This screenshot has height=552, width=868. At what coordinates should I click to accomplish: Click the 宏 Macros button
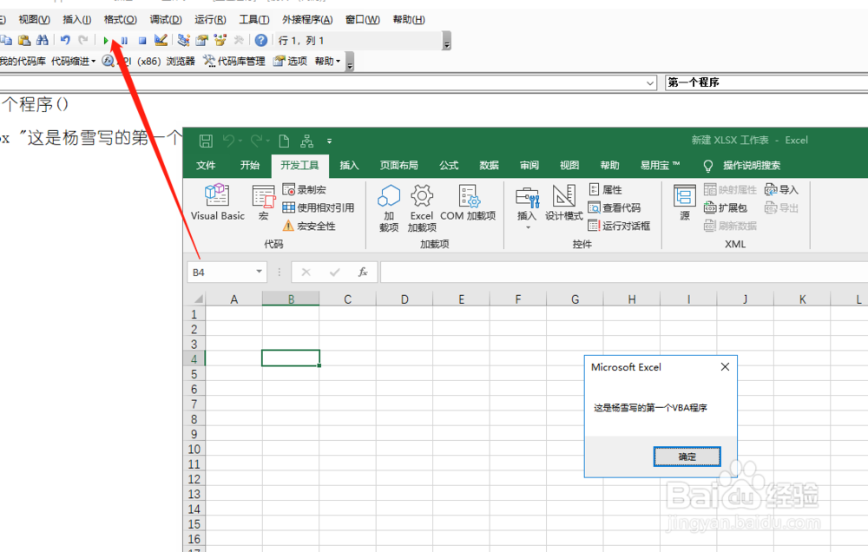pyautogui.click(x=264, y=202)
